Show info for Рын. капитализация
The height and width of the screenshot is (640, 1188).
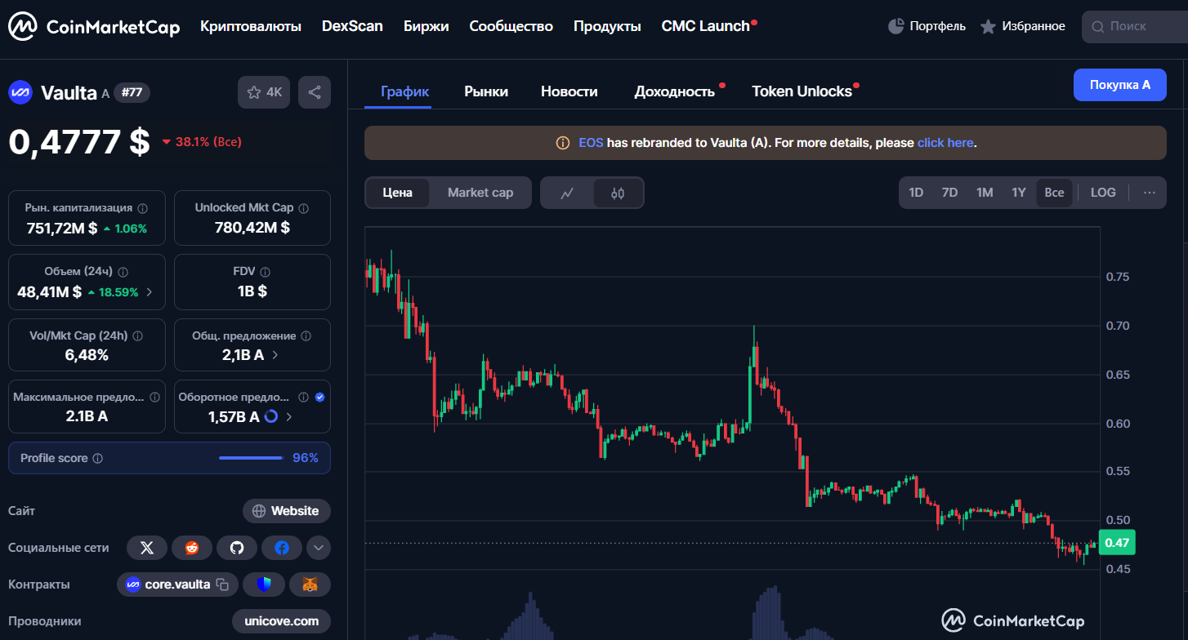coord(143,208)
